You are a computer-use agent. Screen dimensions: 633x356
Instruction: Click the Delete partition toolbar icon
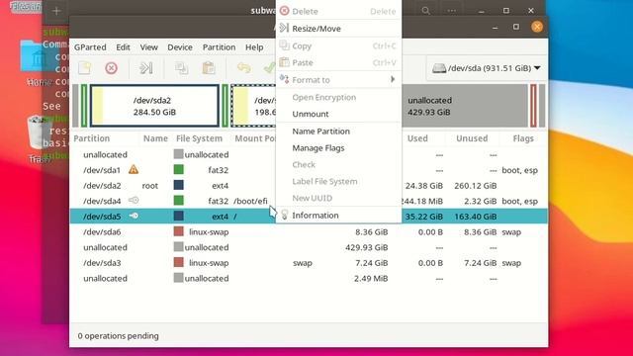(111, 68)
